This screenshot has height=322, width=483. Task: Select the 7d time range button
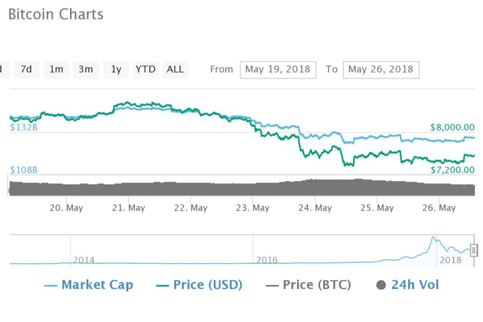pyautogui.click(x=26, y=70)
